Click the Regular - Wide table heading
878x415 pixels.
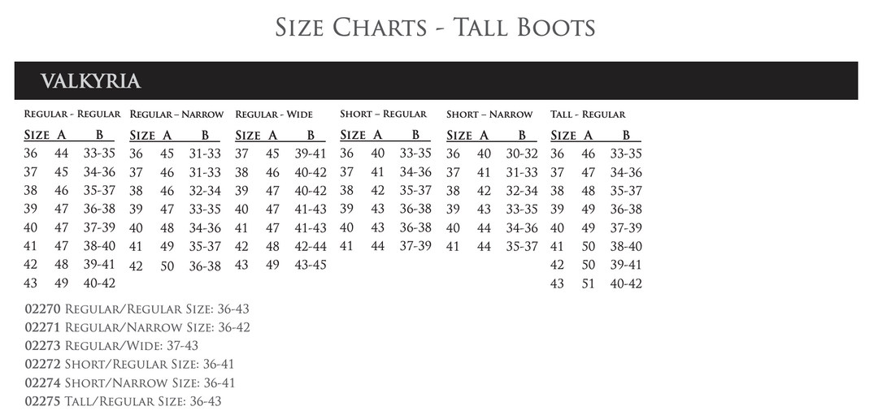coord(273,115)
